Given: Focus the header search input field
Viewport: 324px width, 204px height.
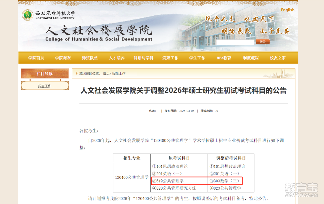Looking at the screenshot, I should (x=235, y=42).
